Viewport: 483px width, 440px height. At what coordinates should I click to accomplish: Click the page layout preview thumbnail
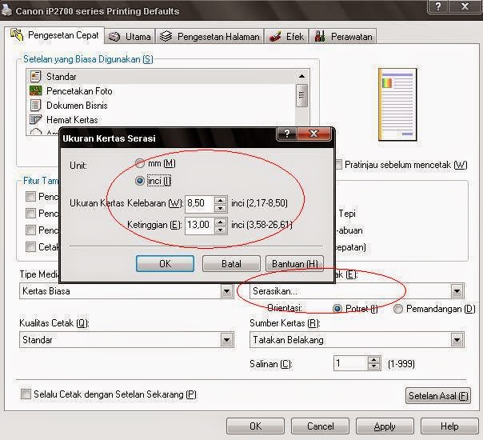pyautogui.click(x=397, y=105)
